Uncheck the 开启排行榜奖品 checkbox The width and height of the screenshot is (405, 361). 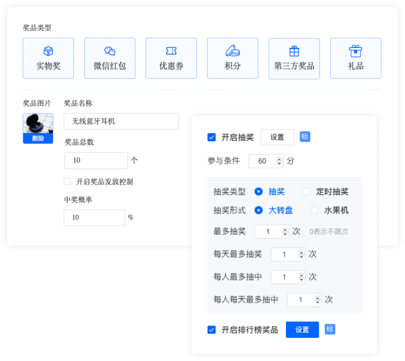point(212,330)
